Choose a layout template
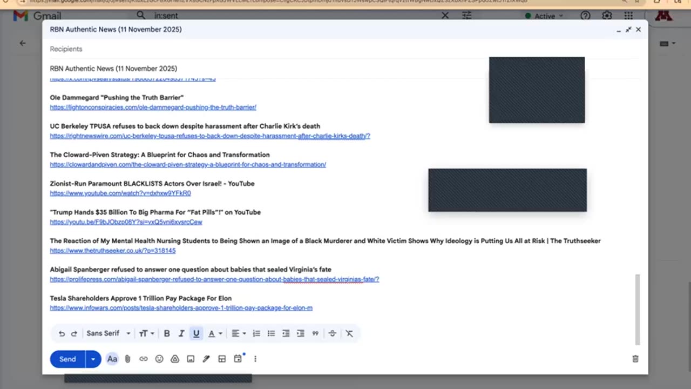Image resolution: width=691 pixels, height=389 pixels. click(222, 359)
